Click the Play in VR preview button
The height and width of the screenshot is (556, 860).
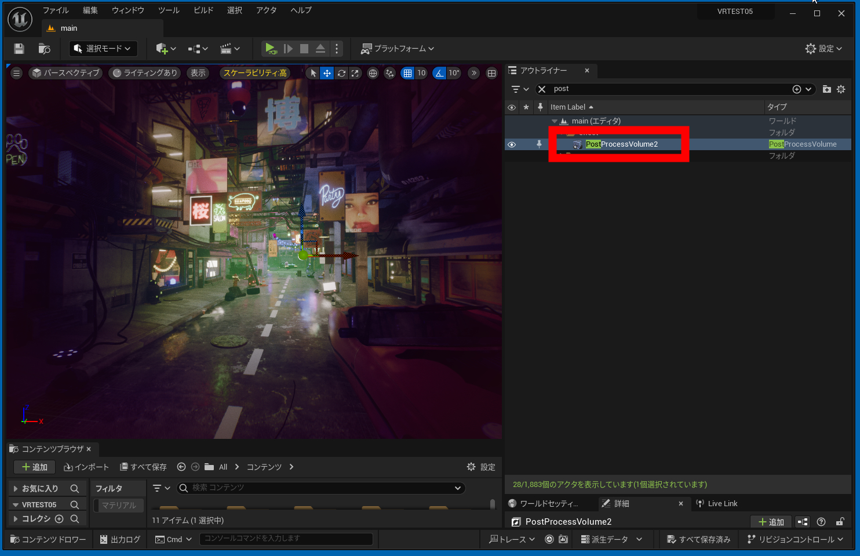tap(270, 49)
